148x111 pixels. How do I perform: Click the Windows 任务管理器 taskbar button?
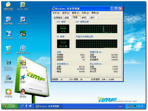pos(48,106)
